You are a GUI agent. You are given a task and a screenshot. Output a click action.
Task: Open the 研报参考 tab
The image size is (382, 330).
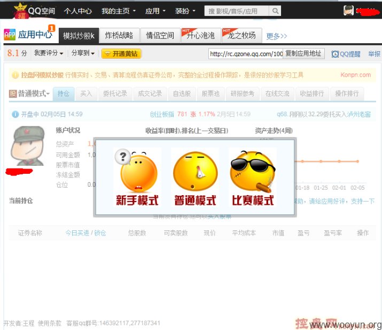tap(242, 94)
